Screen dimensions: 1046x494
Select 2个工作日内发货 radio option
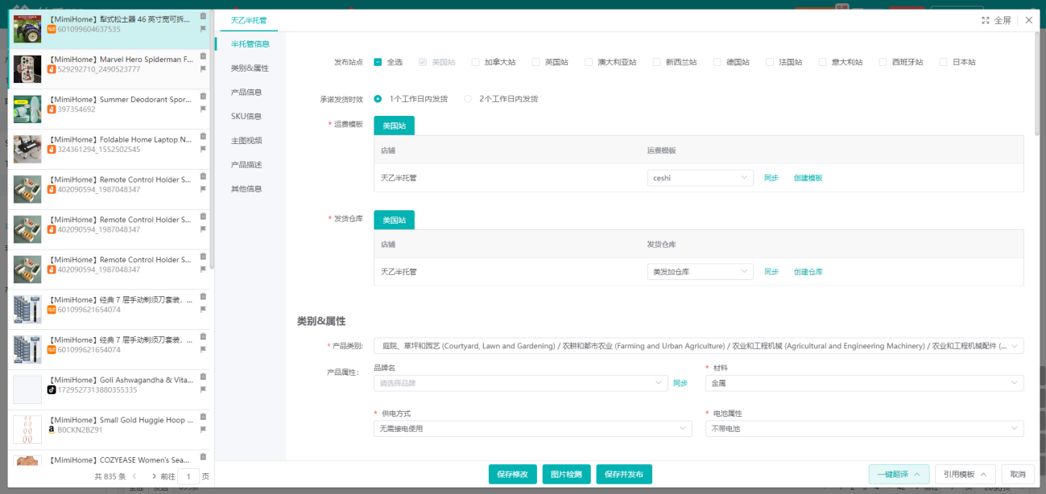pos(468,99)
